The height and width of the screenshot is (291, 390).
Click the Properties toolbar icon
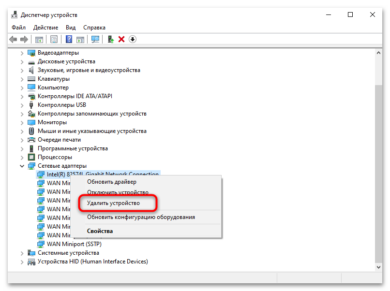coord(54,39)
